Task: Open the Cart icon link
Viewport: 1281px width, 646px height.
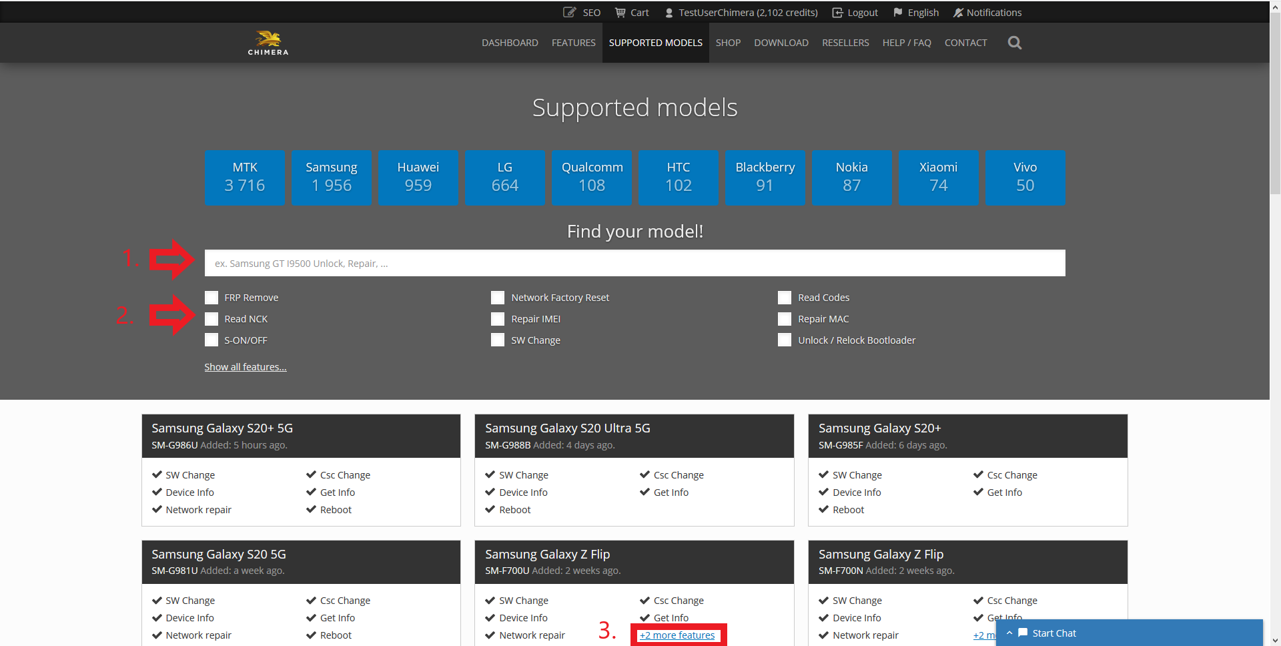Action: pyautogui.click(x=620, y=13)
